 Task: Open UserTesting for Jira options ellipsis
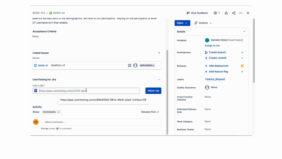159,79
